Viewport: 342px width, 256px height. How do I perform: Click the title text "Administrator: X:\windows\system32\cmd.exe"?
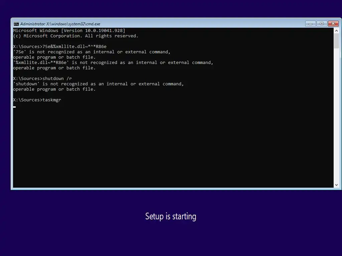point(60,24)
